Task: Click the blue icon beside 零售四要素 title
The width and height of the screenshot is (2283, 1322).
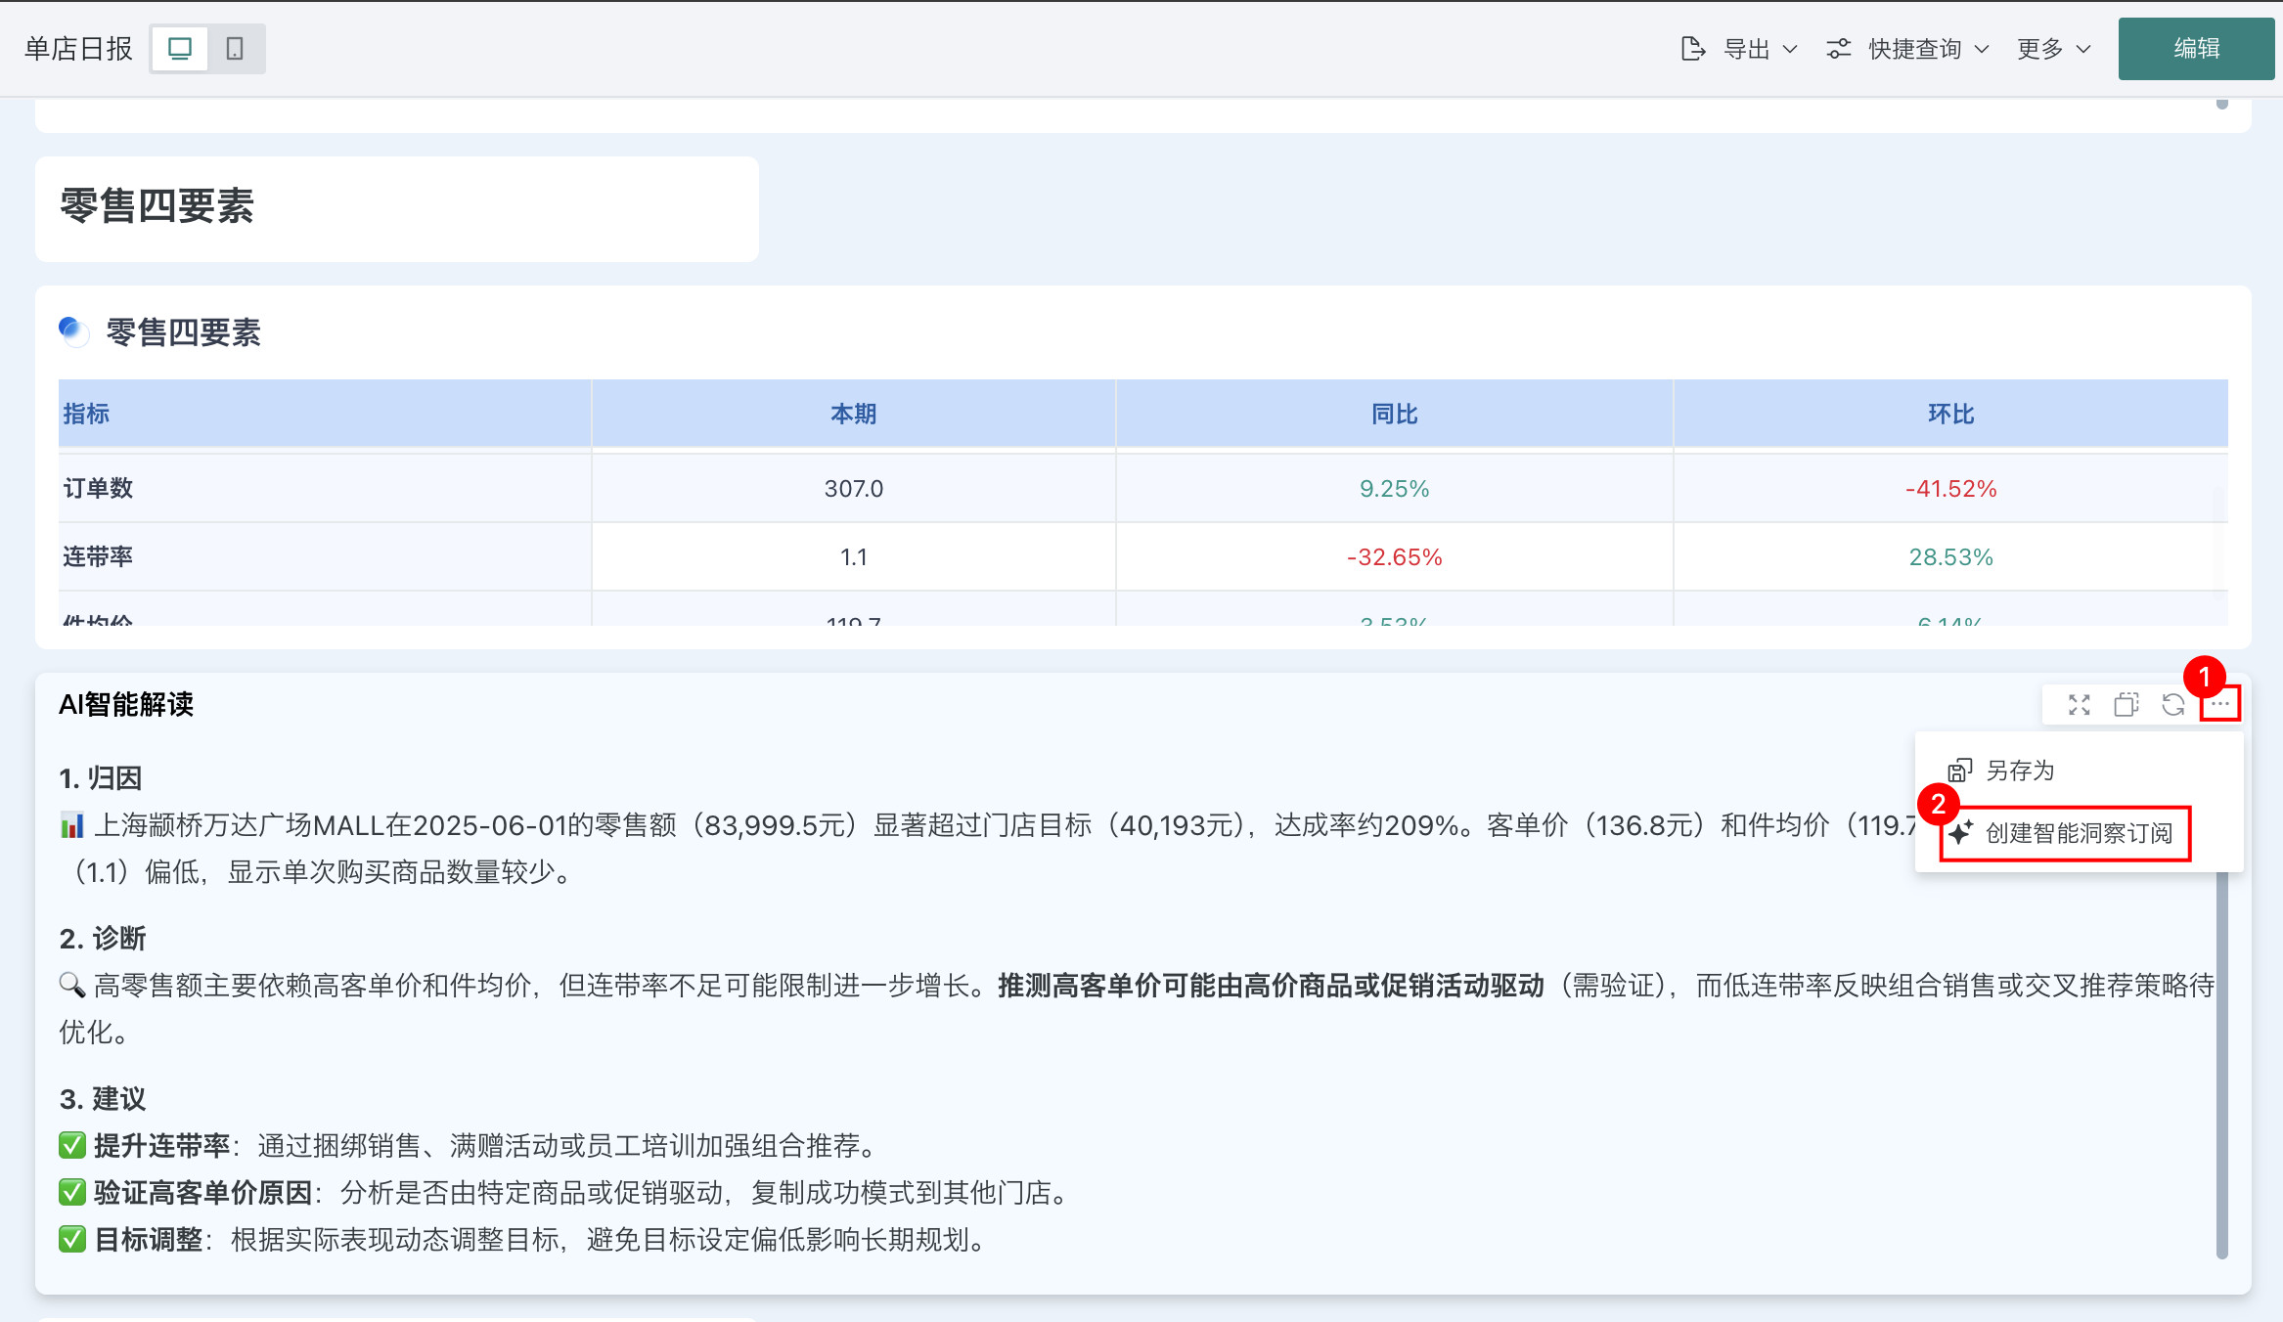Action: tap(74, 332)
